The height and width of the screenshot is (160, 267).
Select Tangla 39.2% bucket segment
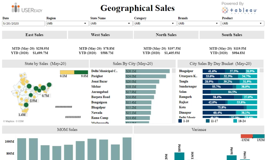(229, 81)
